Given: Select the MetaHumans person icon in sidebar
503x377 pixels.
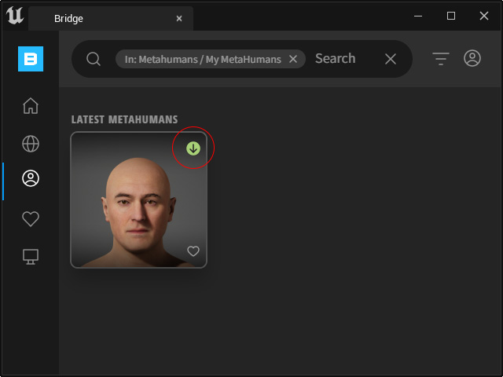Looking at the screenshot, I should tap(31, 178).
